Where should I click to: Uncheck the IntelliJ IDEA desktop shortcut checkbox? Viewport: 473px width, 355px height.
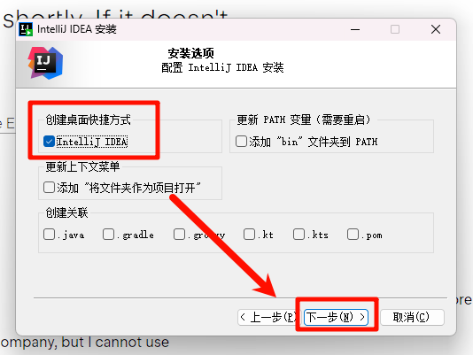[x=49, y=142]
